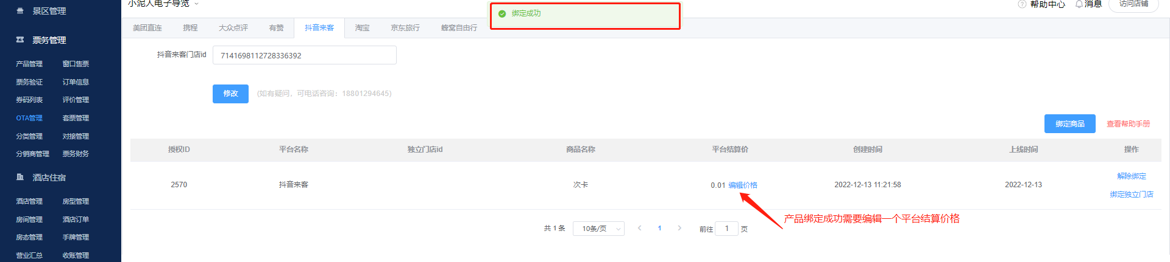Click the 酒店住宿 building icon in sidebar

pos(20,178)
